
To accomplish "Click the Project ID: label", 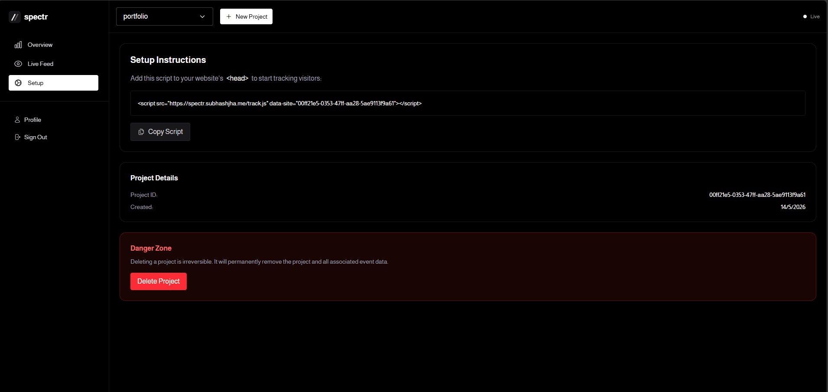I will (144, 195).
